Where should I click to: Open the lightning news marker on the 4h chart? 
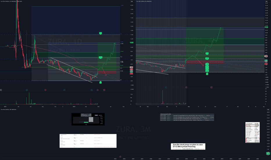point(186,87)
